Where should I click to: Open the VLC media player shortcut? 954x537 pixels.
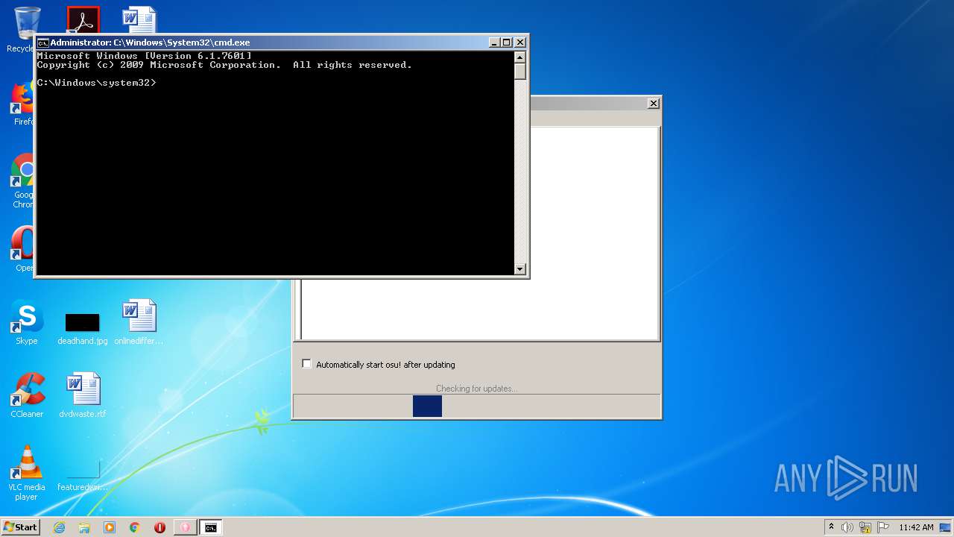coord(27,473)
